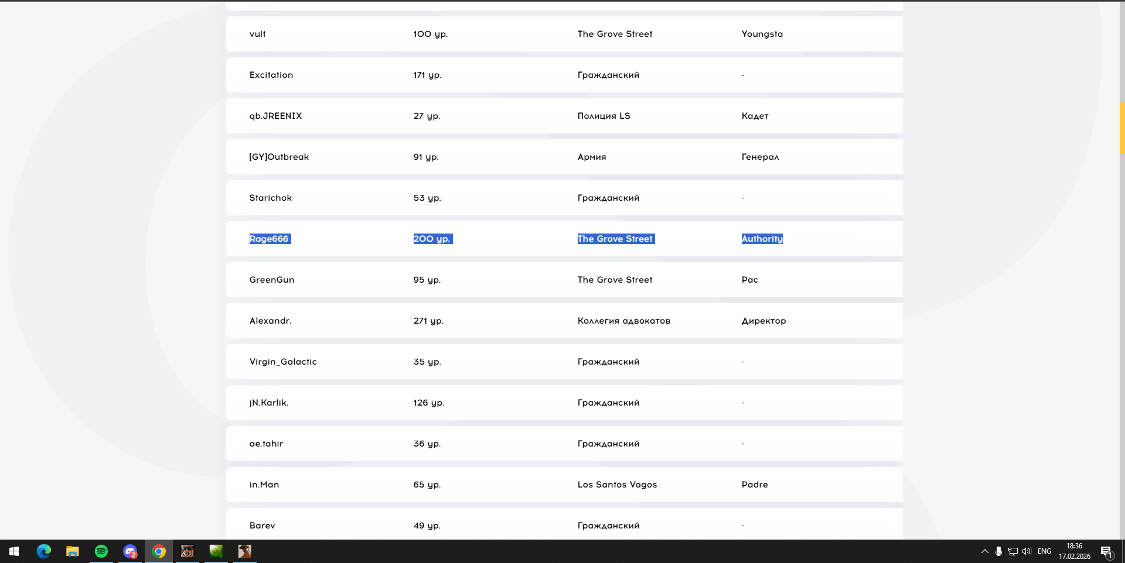Click Гражданский in the Virgin_Galactic row

[608, 362]
